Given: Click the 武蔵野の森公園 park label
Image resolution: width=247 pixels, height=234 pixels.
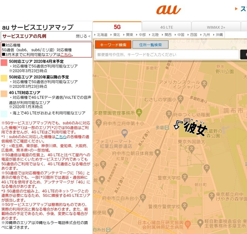Looking at the screenshot, I should pyautogui.click(x=213, y=133).
